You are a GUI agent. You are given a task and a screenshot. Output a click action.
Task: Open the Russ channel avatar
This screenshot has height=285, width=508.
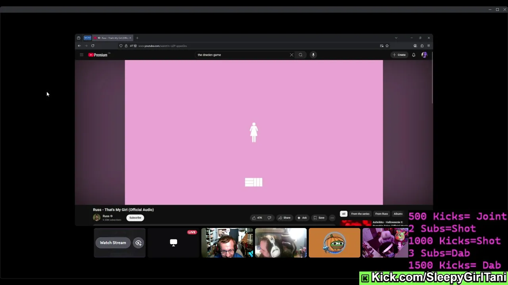(96, 218)
